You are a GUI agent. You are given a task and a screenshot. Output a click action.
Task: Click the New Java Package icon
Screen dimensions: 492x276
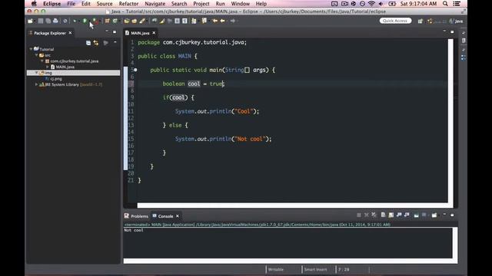point(107,21)
